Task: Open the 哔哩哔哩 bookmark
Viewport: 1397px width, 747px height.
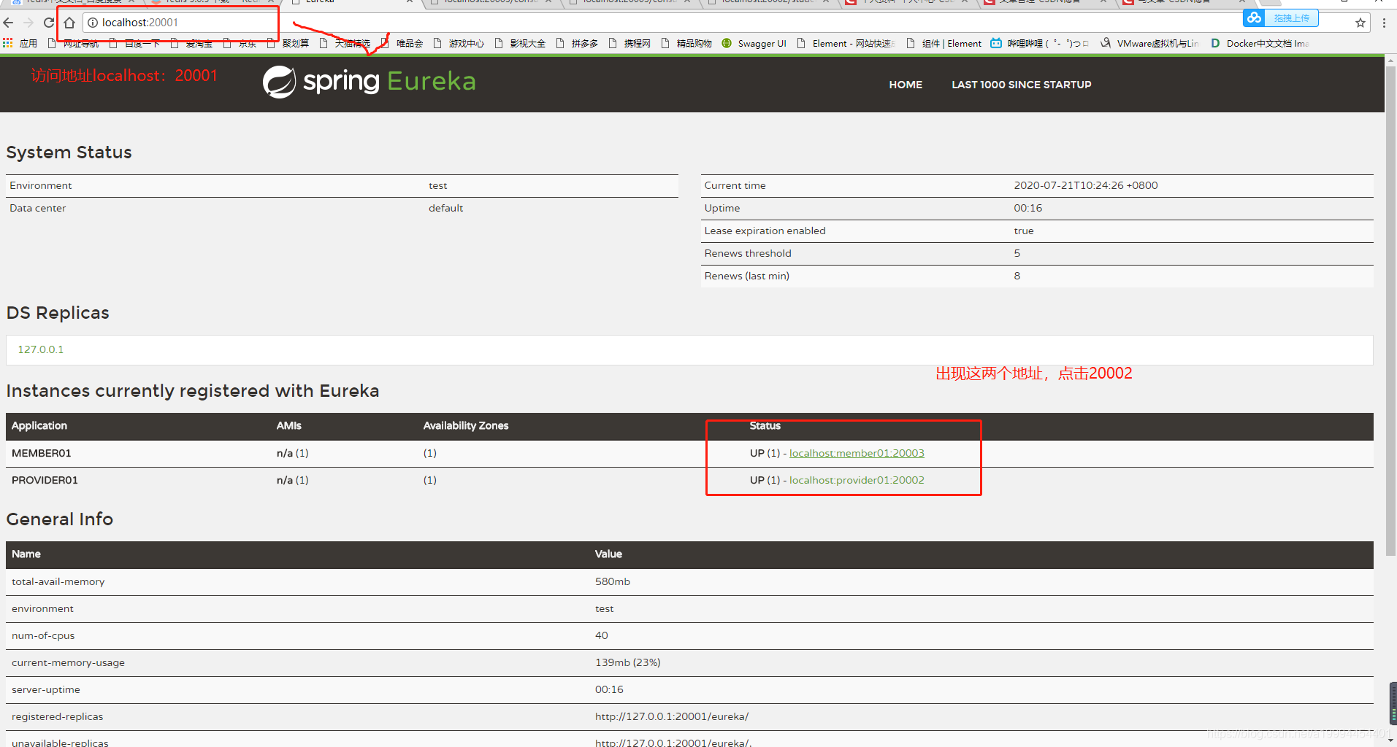Action: 1039,44
